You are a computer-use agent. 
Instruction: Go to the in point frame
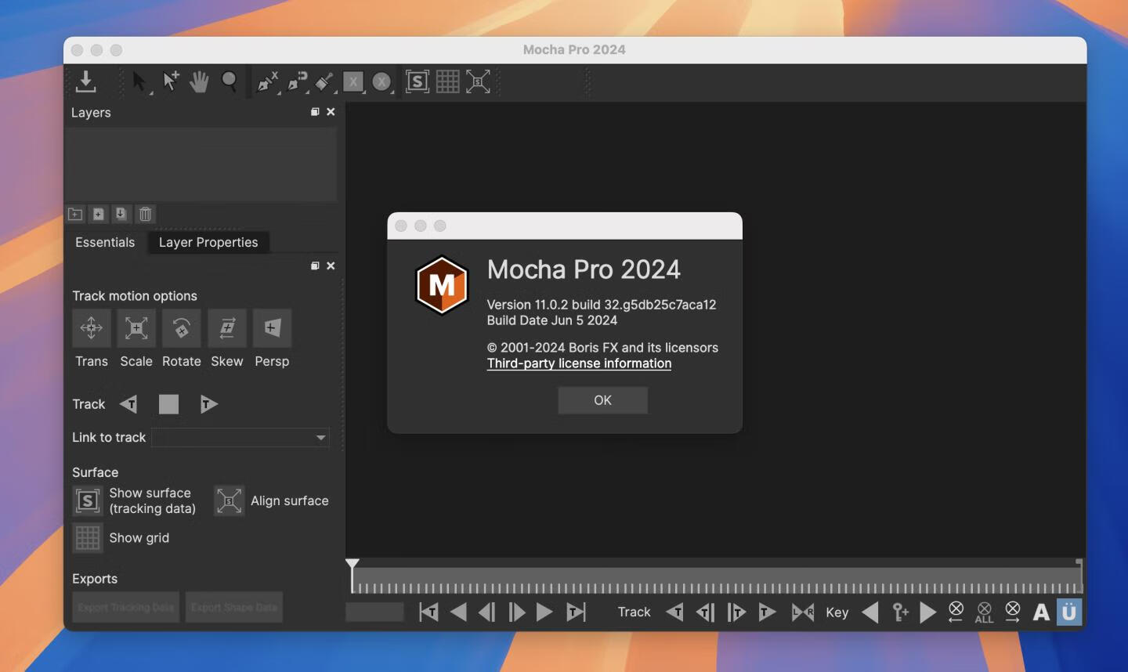point(428,612)
